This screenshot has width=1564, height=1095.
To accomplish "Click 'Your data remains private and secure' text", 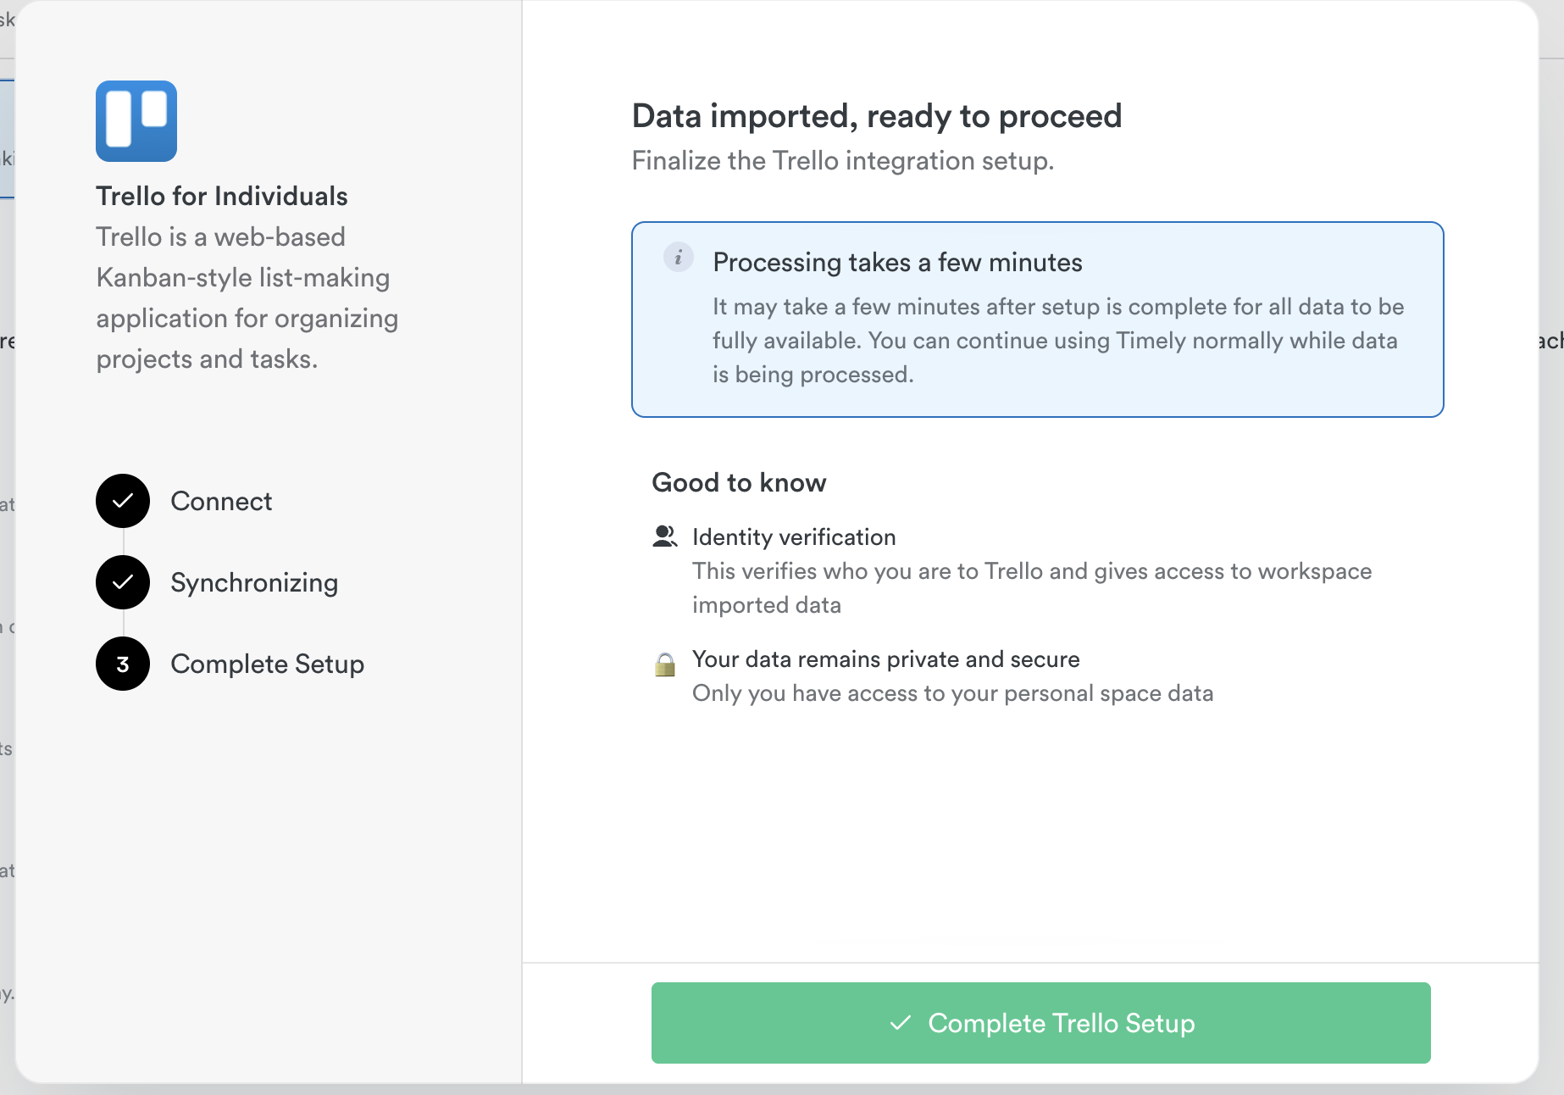I will (x=885, y=659).
